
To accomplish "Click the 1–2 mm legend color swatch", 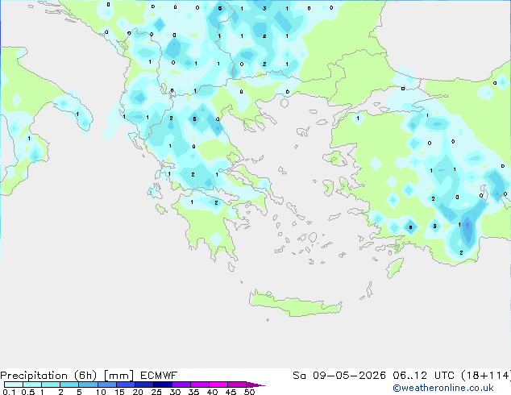I will (x=51, y=385).
